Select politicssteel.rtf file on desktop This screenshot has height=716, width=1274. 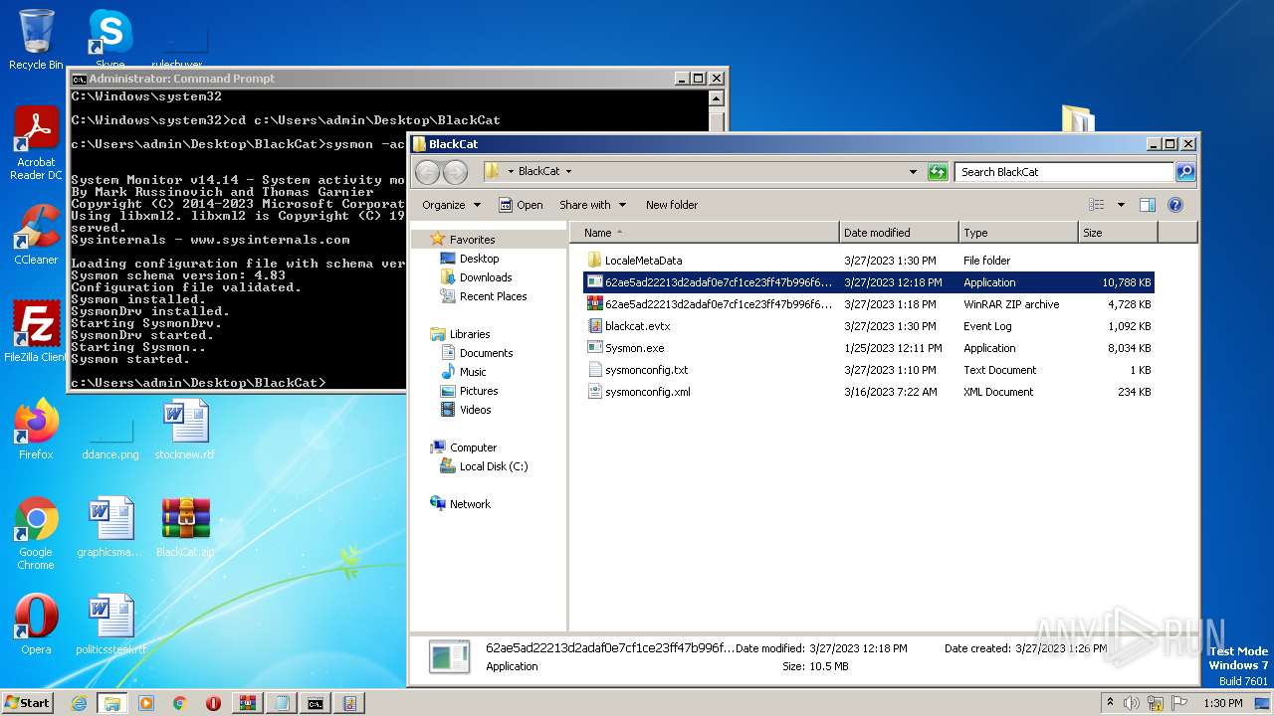pos(110,625)
